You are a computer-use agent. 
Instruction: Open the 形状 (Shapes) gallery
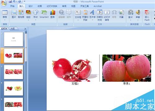pos(36,15)
